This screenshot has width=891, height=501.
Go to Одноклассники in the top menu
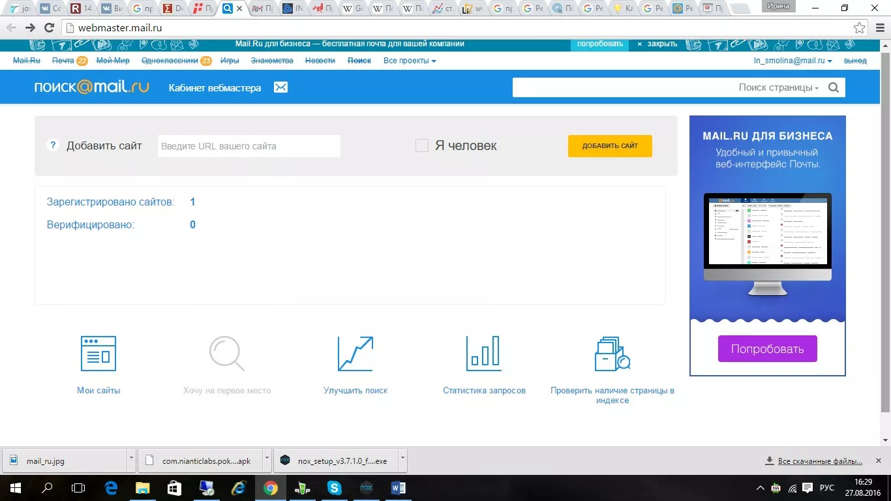click(x=169, y=61)
